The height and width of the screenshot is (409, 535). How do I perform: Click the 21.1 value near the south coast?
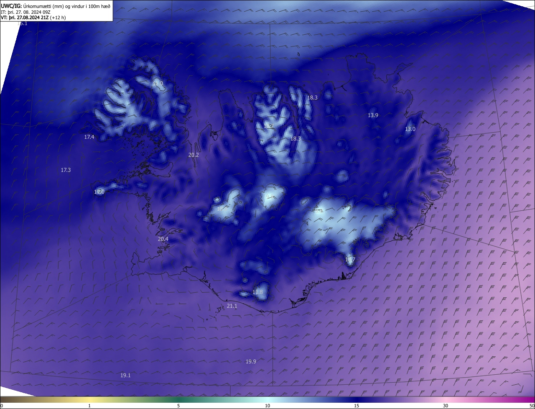[232, 306]
